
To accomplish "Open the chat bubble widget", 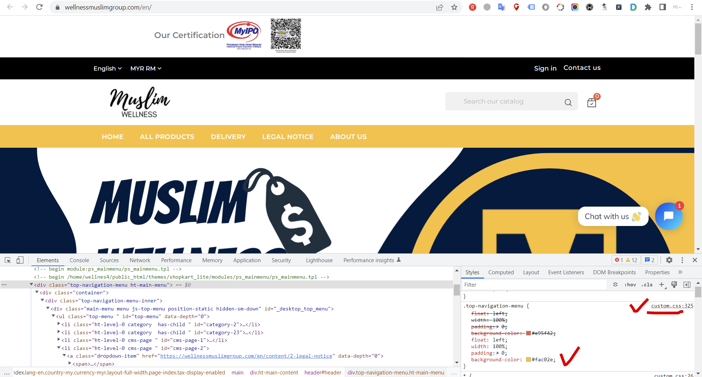I will 668,216.
